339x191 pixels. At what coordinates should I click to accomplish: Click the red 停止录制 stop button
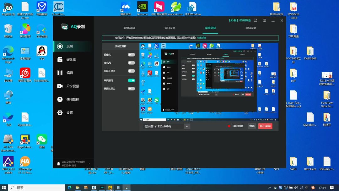(265, 126)
